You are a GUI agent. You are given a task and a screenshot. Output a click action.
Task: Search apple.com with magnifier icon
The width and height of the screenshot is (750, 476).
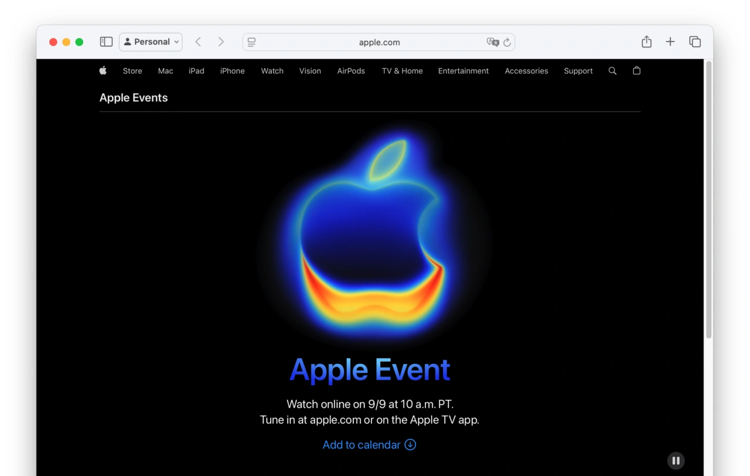612,71
